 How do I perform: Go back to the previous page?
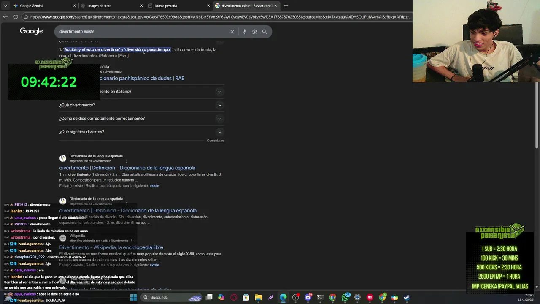(x=5, y=17)
